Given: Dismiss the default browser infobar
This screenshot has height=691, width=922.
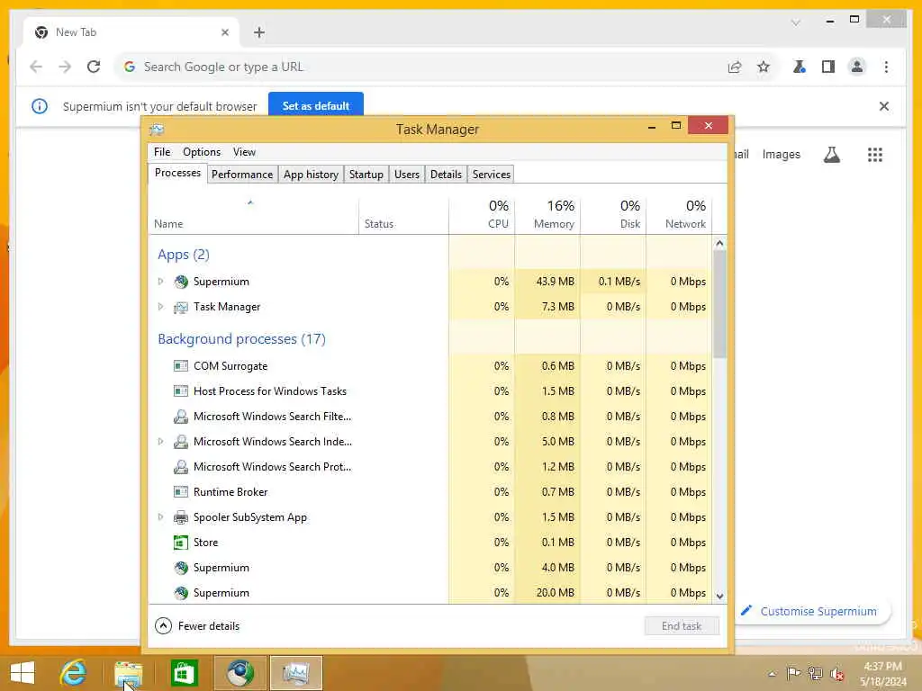Looking at the screenshot, I should (884, 106).
